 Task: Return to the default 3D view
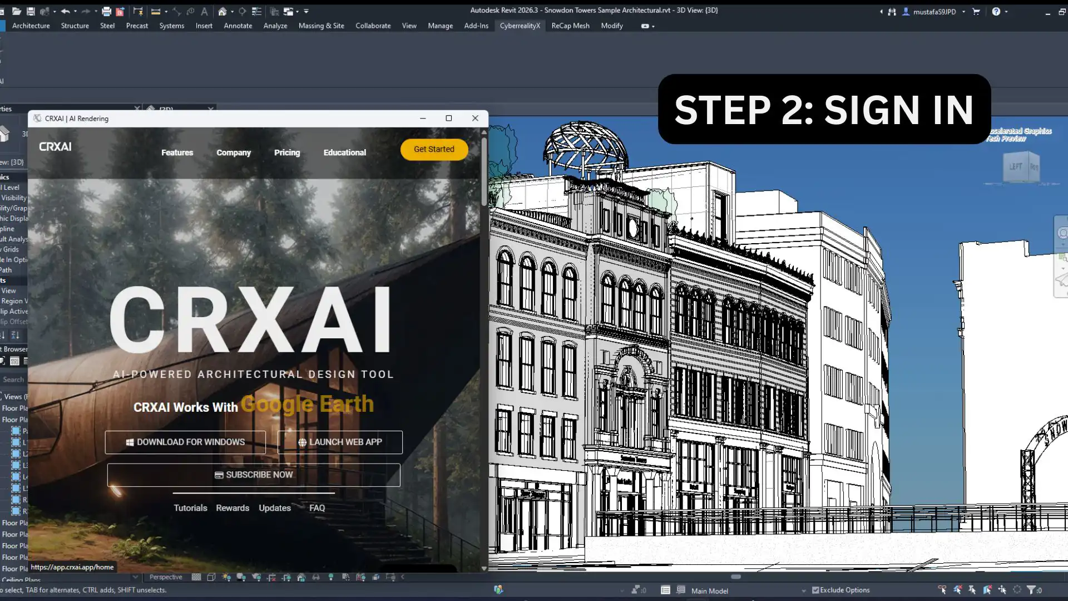[222, 11]
